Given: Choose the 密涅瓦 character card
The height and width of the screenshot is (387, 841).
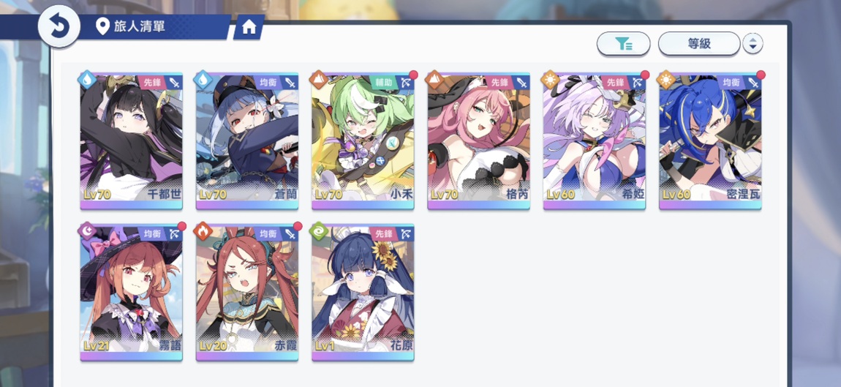Looking at the screenshot, I should click(x=711, y=141).
